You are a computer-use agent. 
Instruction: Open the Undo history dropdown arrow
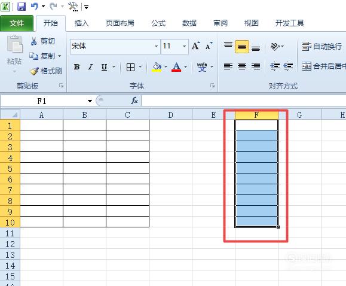coord(44,7)
